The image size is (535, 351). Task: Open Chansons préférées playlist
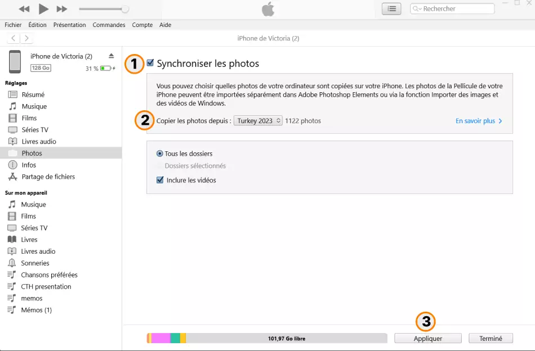coord(49,274)
